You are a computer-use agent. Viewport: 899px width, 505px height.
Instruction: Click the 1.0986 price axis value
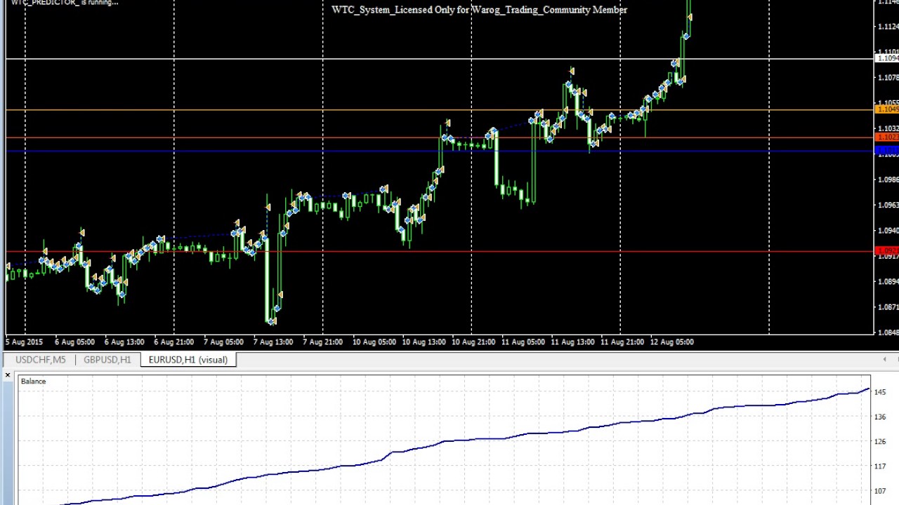click(x=888, y=180)
